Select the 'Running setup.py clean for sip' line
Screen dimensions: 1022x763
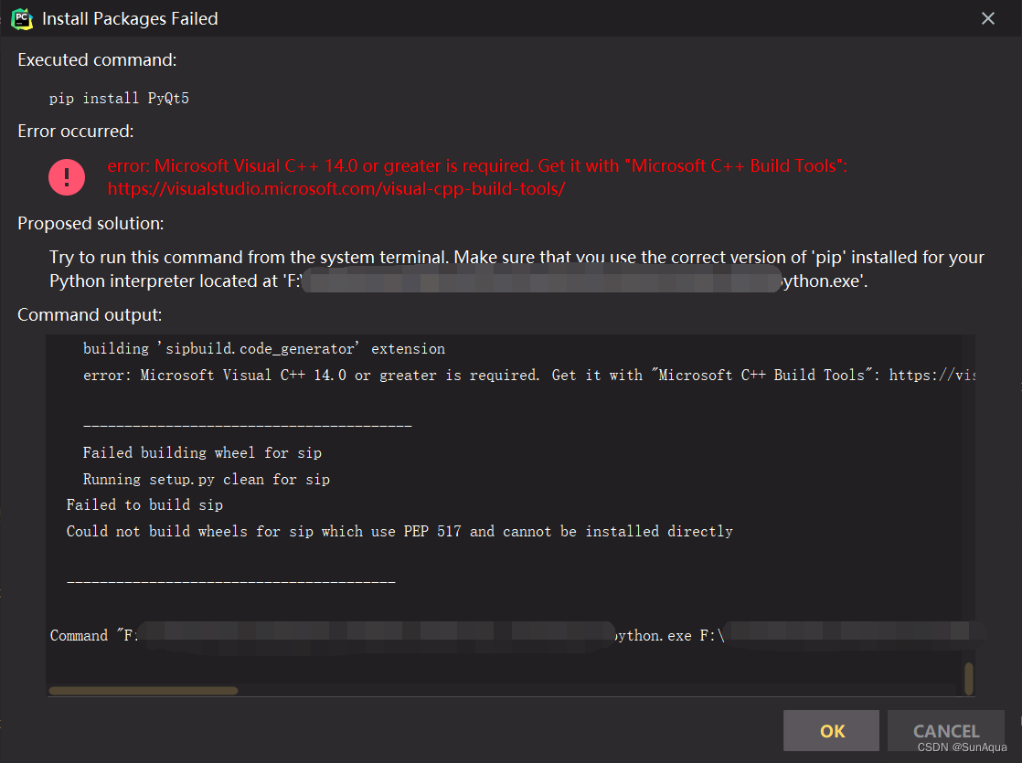(x=206, y=479)
